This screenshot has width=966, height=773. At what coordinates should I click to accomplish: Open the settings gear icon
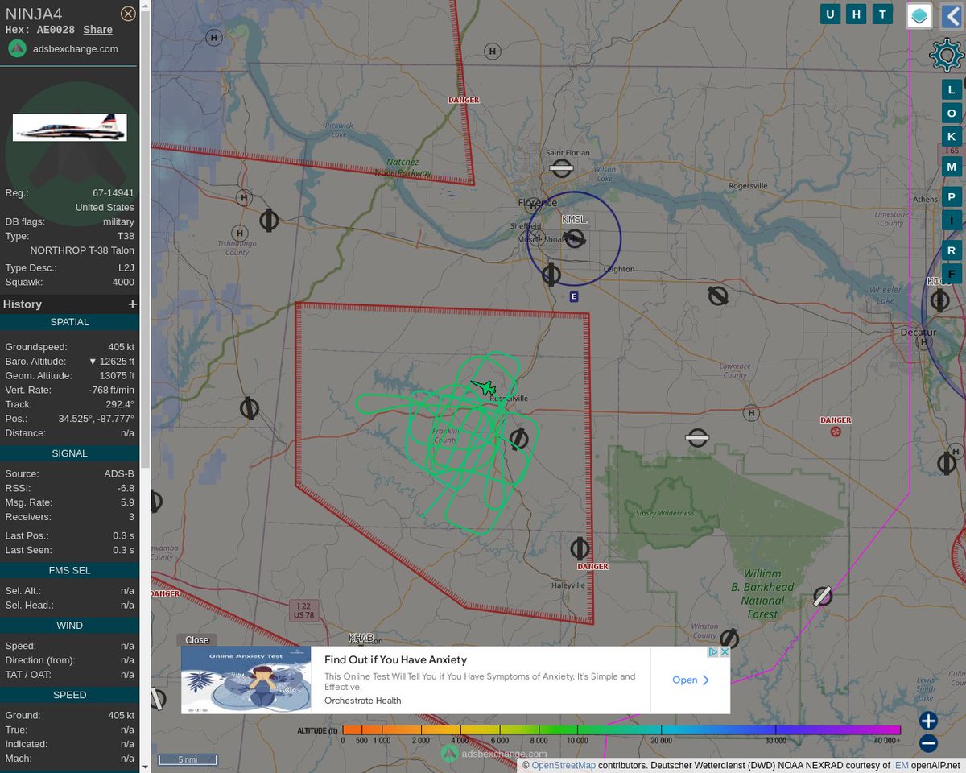pos(945,55)
